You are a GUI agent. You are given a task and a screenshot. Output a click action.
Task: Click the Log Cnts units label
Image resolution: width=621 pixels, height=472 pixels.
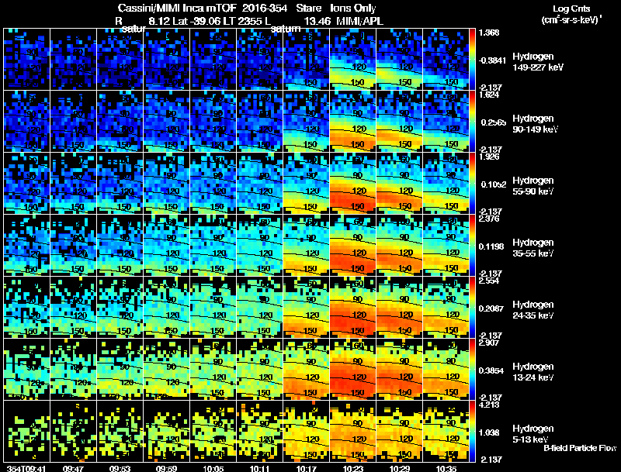[571, 9]
